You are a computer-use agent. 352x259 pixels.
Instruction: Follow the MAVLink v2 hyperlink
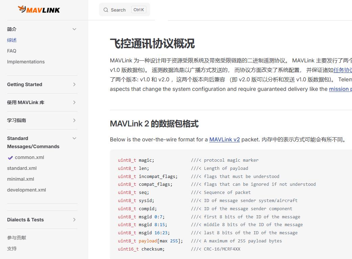[225, 140]
